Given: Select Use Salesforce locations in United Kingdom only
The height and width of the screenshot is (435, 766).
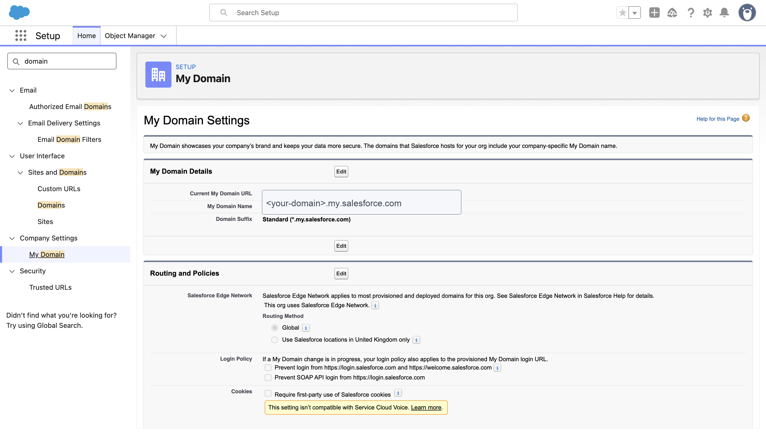Looking at the screenshot, I should [x=275, y=340].
